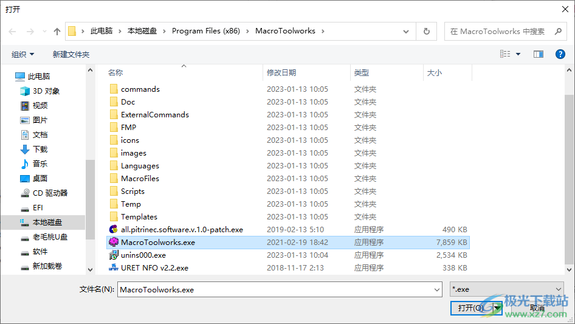Close the 打开 dialog window

[565, 9]
